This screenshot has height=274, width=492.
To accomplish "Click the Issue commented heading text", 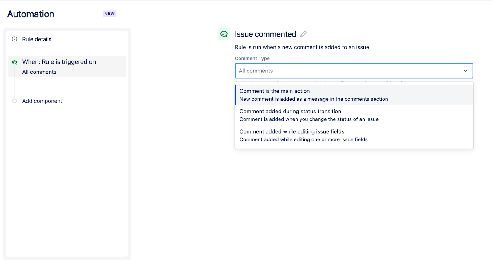I will (265, 34).
